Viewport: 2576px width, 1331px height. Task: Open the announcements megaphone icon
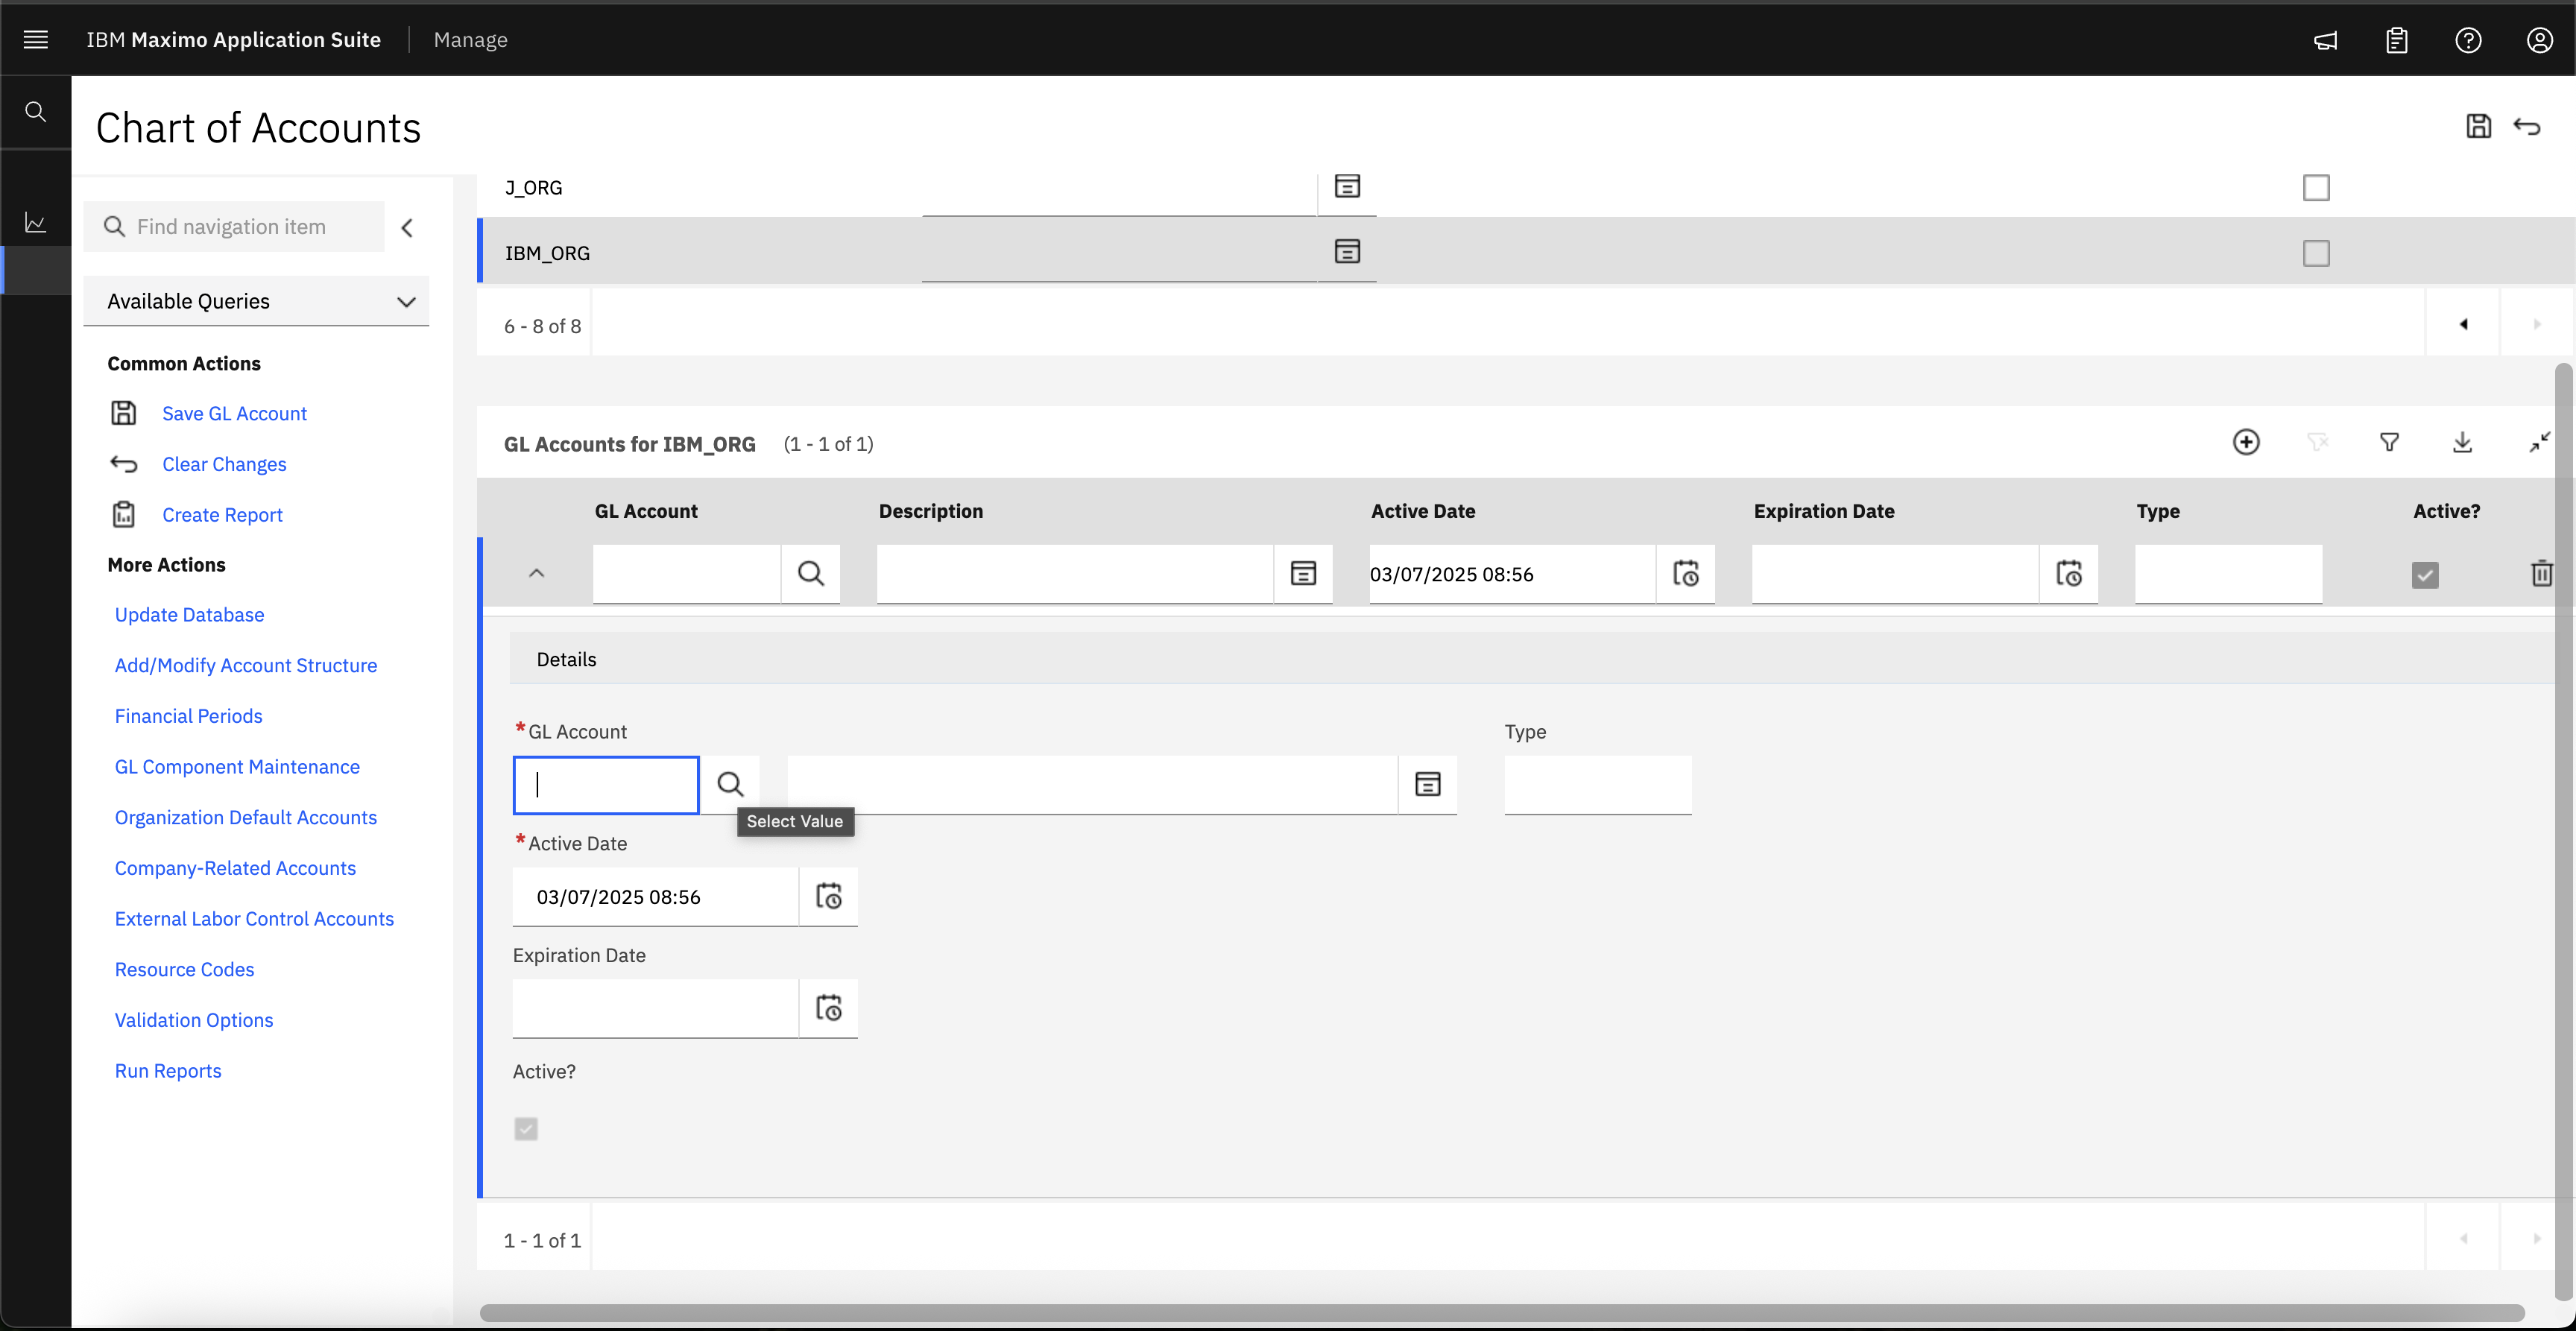pyautogui.click(x=2326, y=41)
